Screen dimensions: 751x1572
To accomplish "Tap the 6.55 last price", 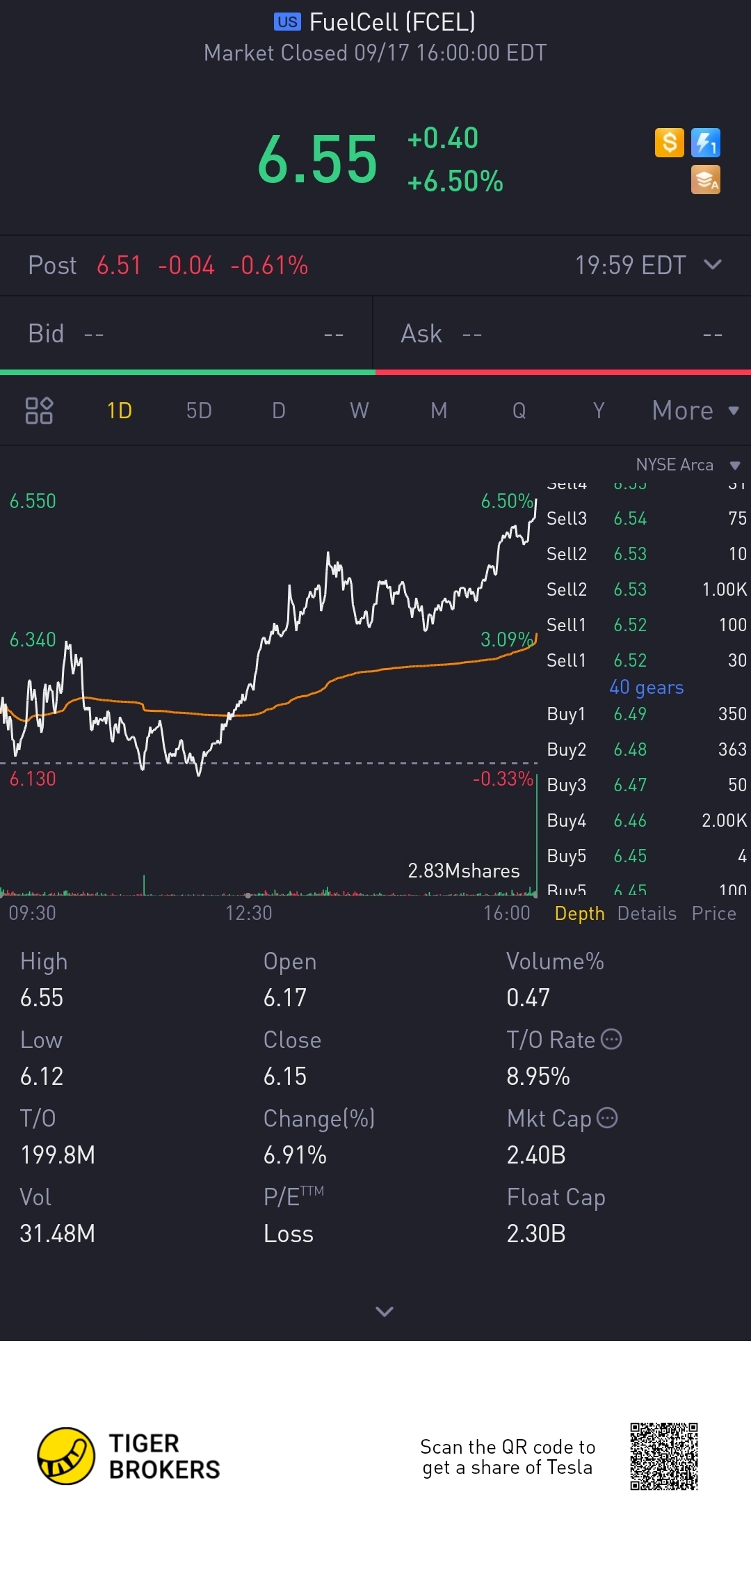I will tap(317, 160).
